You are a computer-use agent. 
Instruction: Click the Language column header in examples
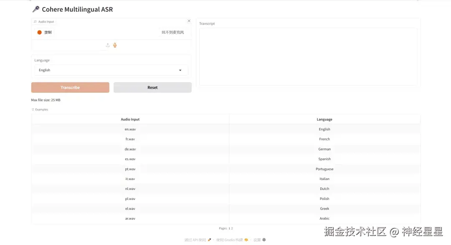(x=324, y=119)
